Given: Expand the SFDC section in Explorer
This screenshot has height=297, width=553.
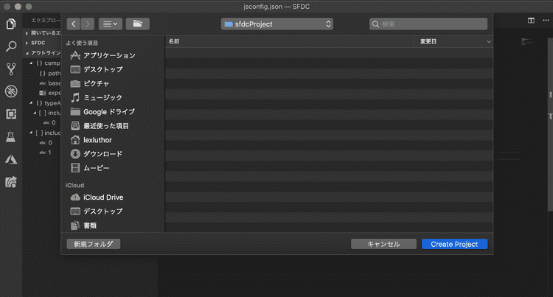Looking at the screenshot, I should [x=38, y=43].
